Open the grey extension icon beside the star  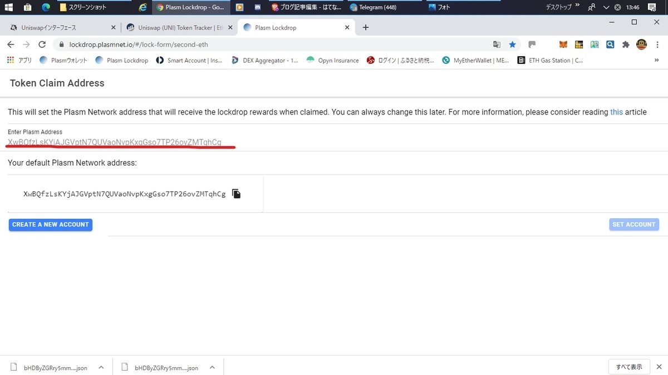point(532,44)
